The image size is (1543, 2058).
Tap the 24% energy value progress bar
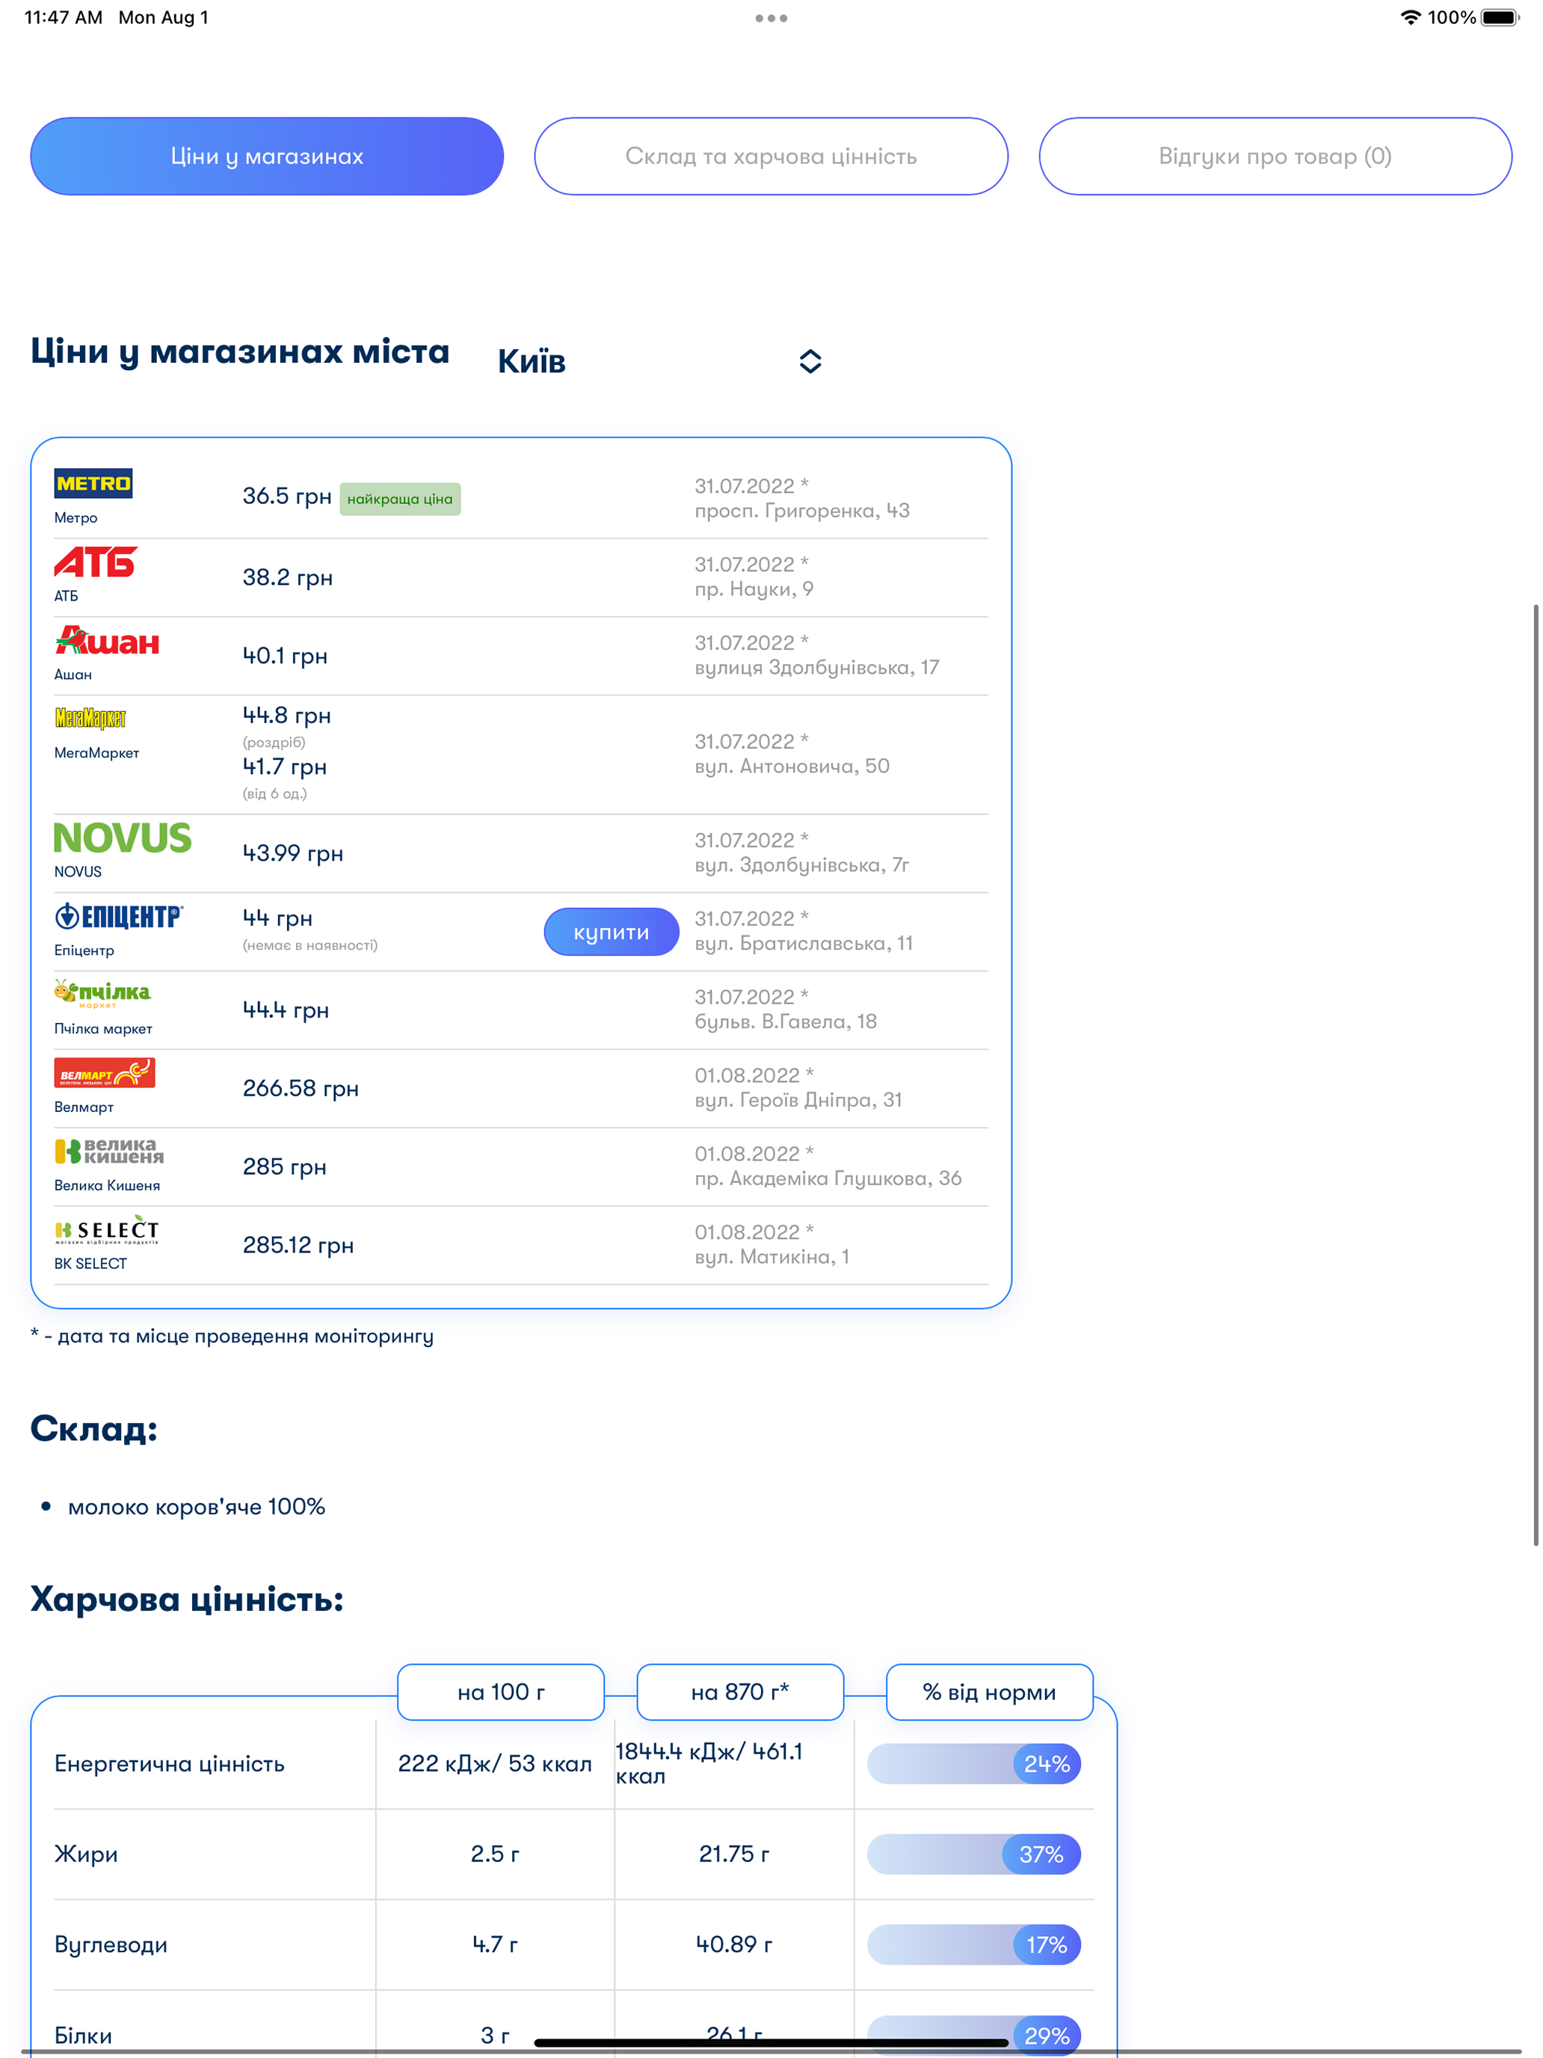[x=974, y=1764]
